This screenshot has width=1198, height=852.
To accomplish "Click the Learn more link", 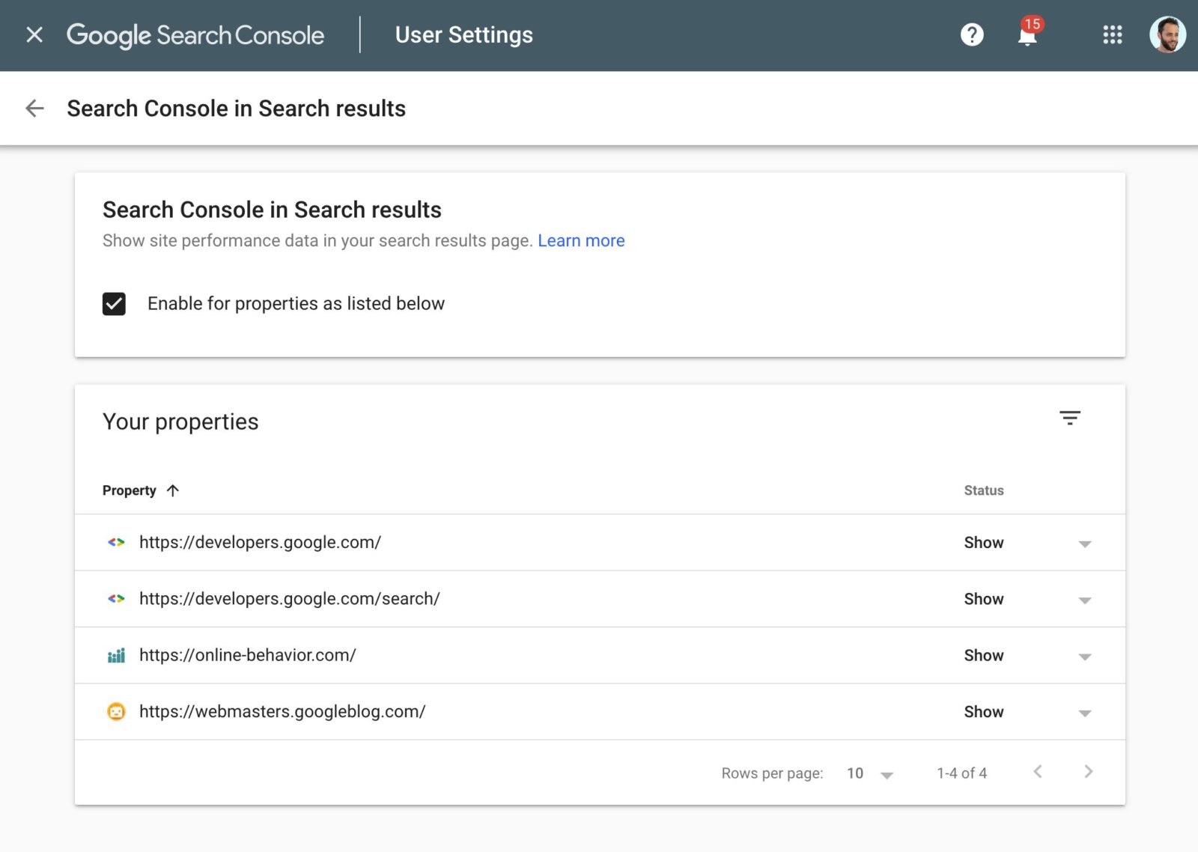I will click(581, 240).
